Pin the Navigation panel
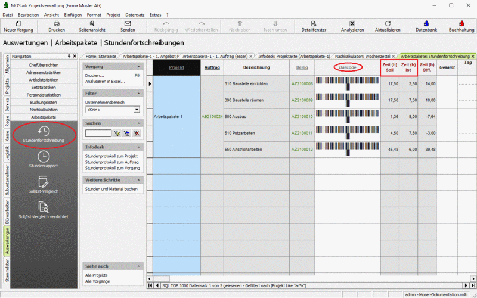This screenshot has height=298, width=477. pos(69,56)
